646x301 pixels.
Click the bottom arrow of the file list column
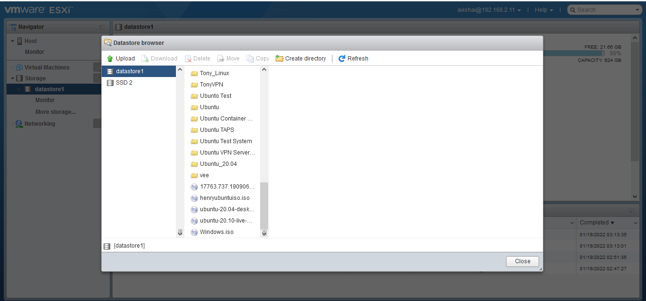[264, 232]
